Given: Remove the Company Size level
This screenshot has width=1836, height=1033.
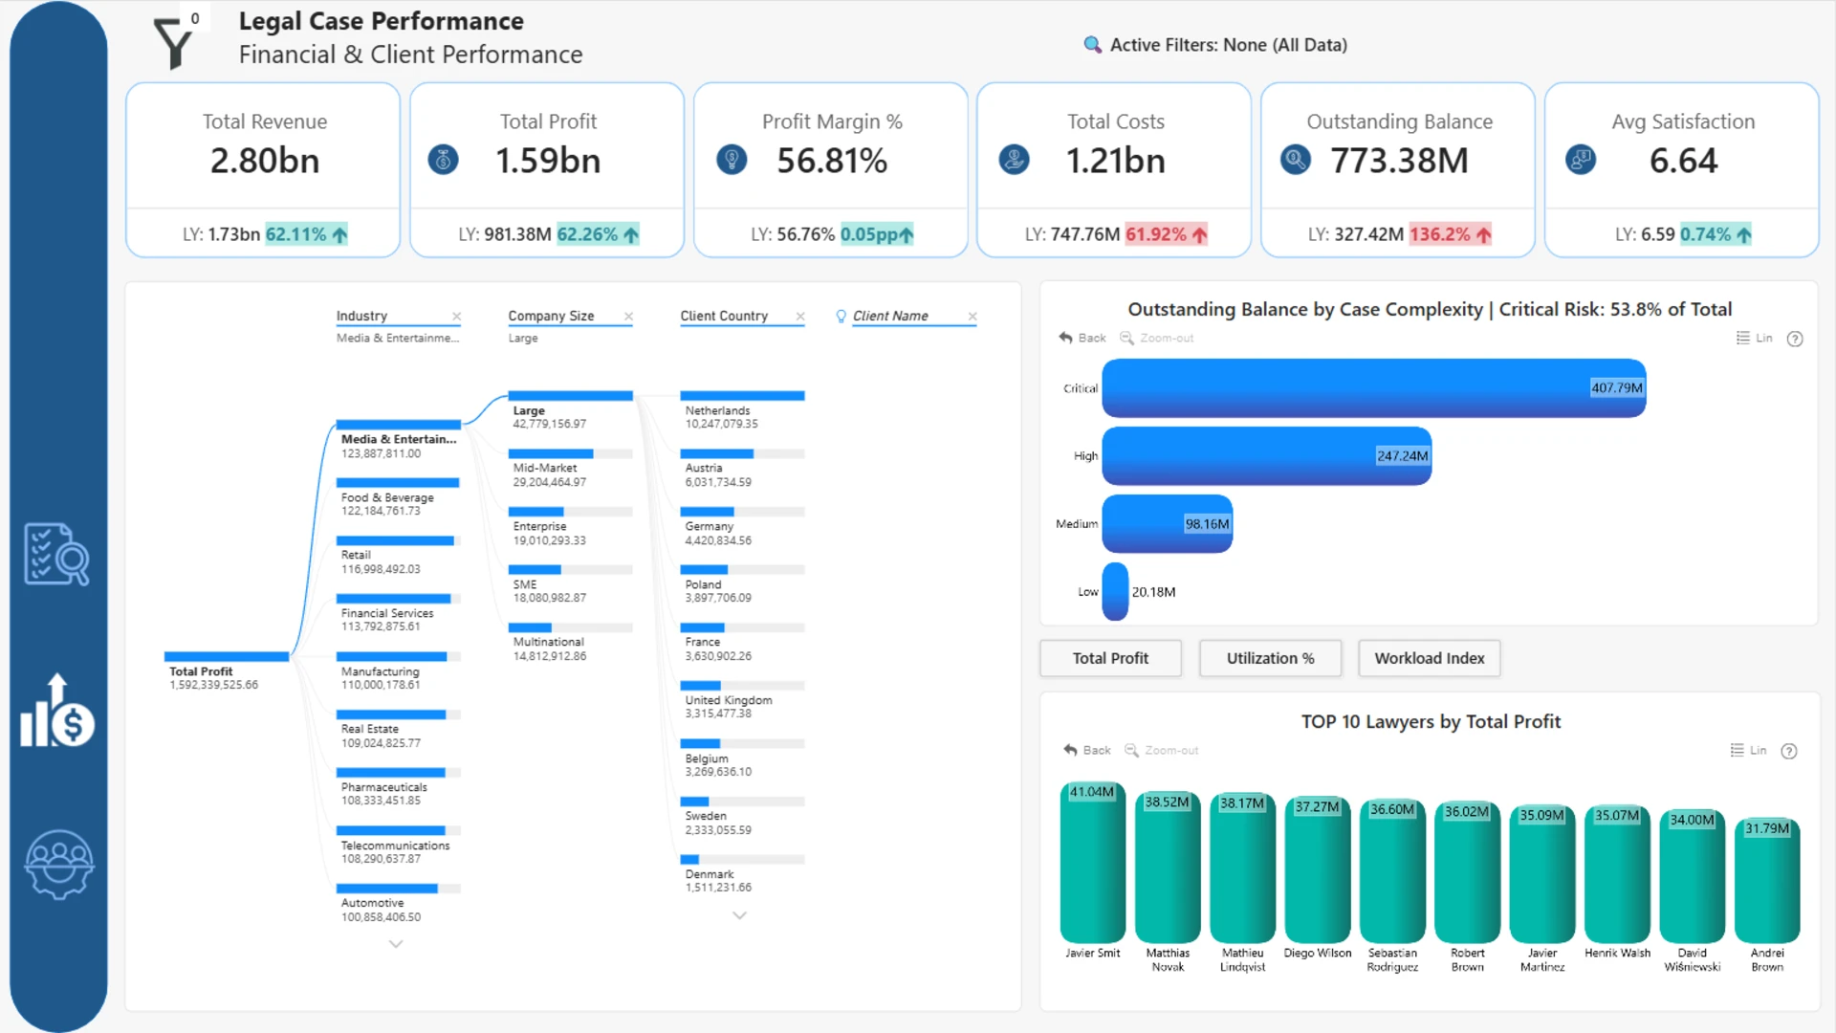Looking at the screenshot, I should [x=628, y=317].
